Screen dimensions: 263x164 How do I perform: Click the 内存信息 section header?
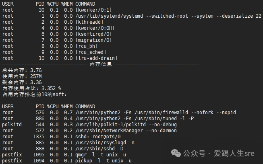[x=101, y=64]
